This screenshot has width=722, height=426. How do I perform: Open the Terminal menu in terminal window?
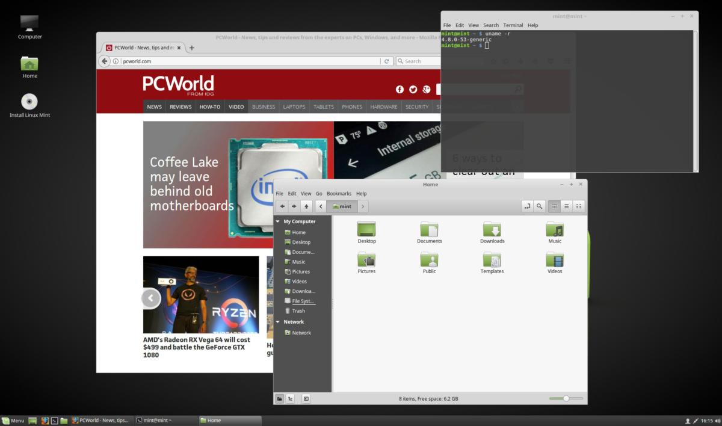[x=513, y=25]
